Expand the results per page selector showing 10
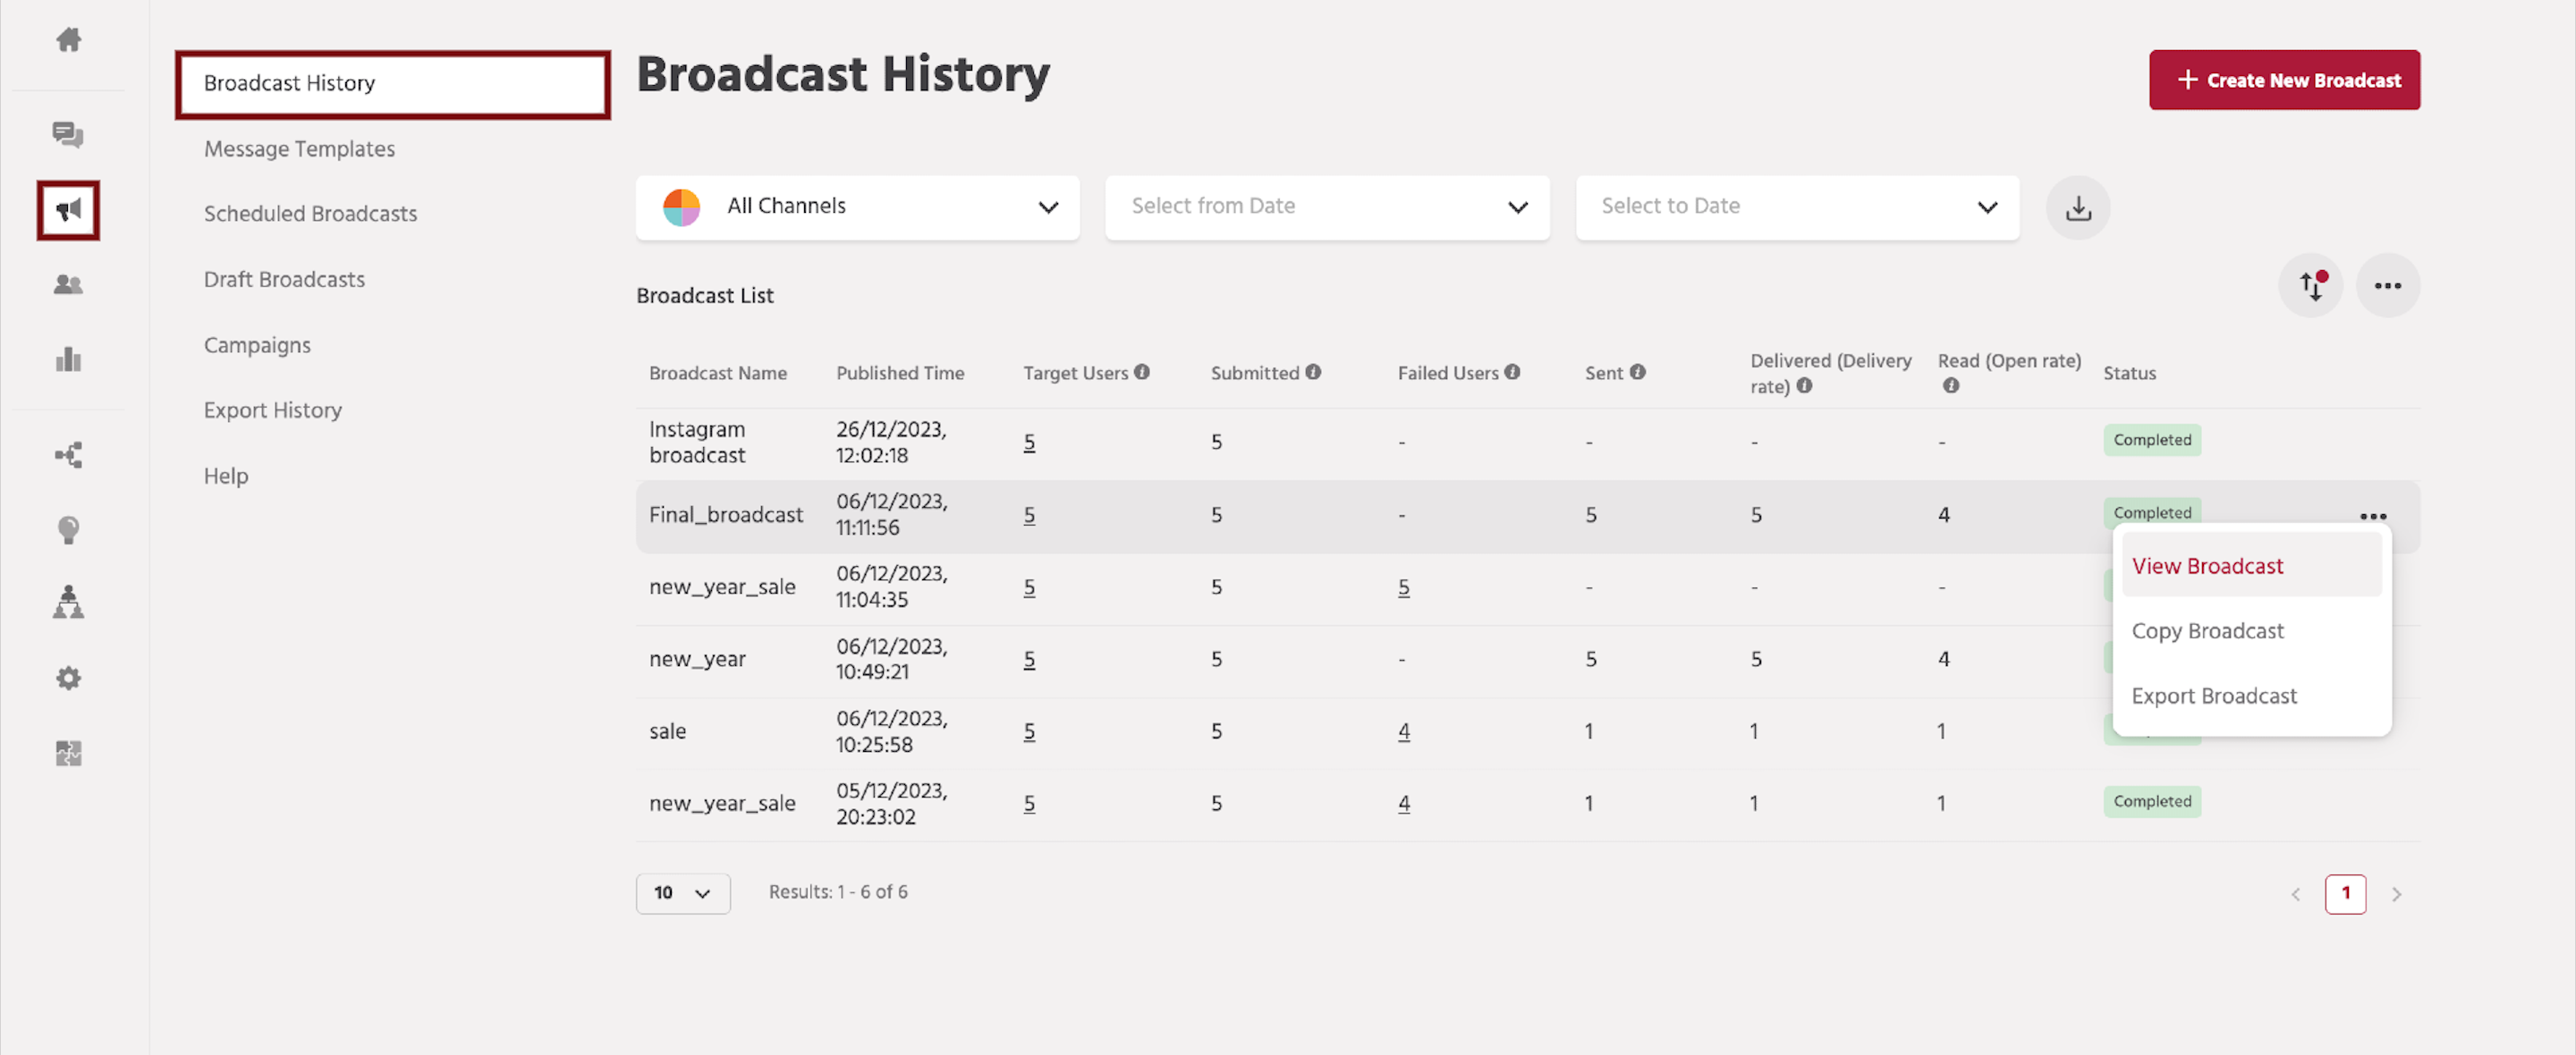This screenshot has width=2576, height=1055. click(x=683, y=892)
